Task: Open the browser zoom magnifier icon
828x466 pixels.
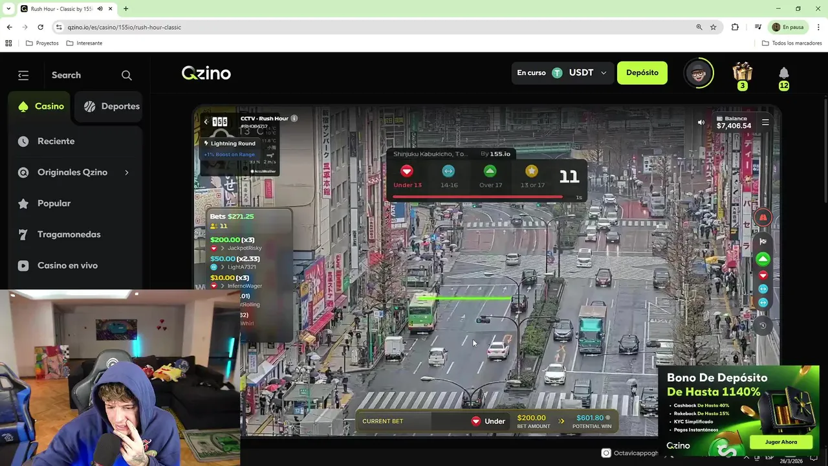Action: pyautogui.click(x=699, y=27)
